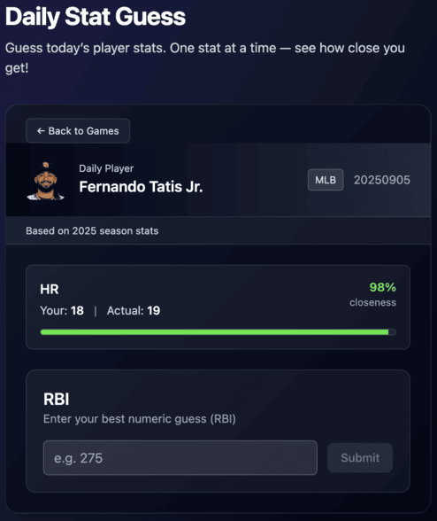Click the RBI section heading
Screen dimensions: 437x521
pos(57,399)
